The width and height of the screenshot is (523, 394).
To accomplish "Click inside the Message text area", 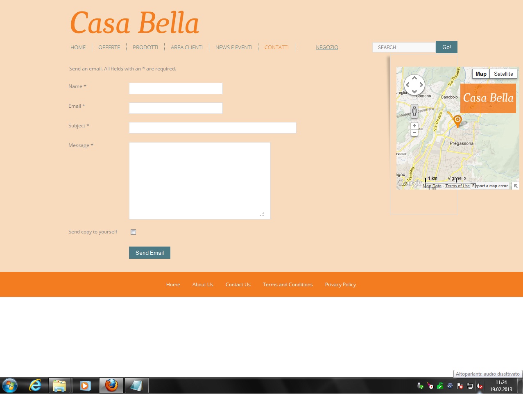I will coord(200,181).
